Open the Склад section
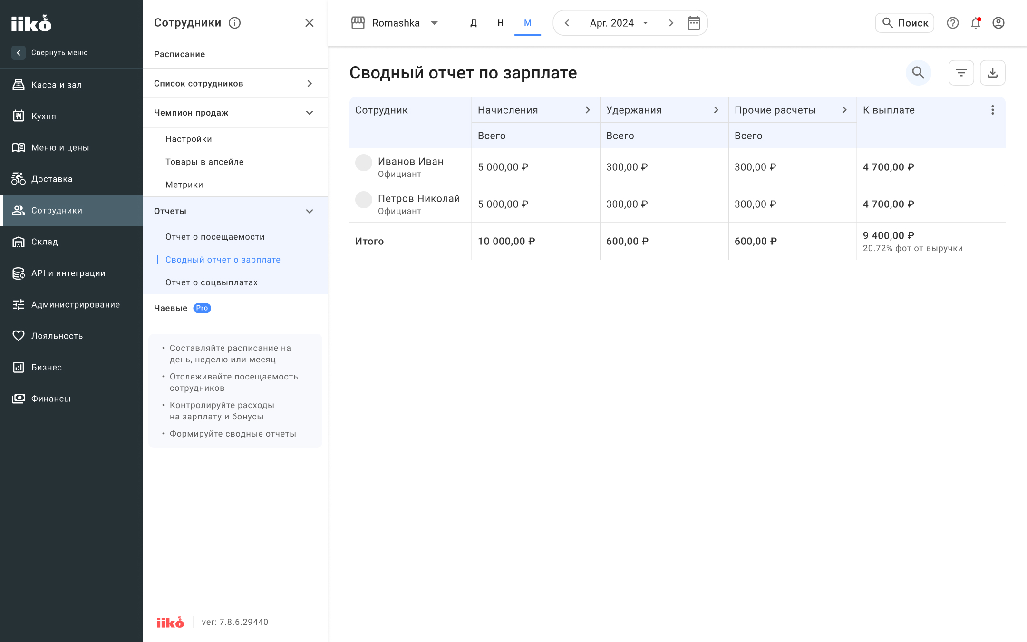The height and width of the screenshot is (642, 1027). tap(71, 242)
